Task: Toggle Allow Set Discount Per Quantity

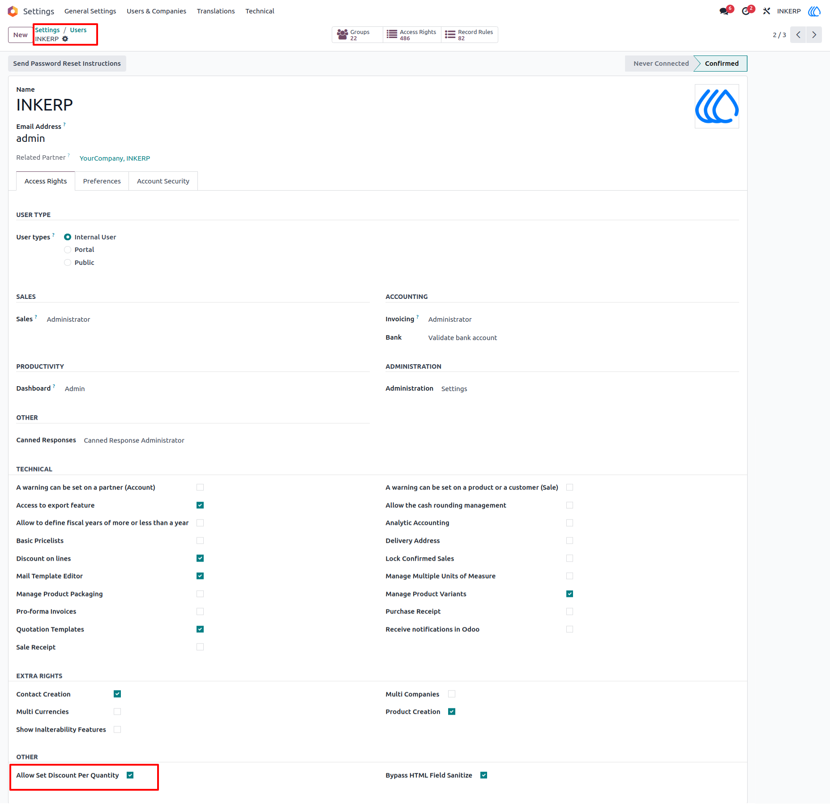Action: [130, 775]
